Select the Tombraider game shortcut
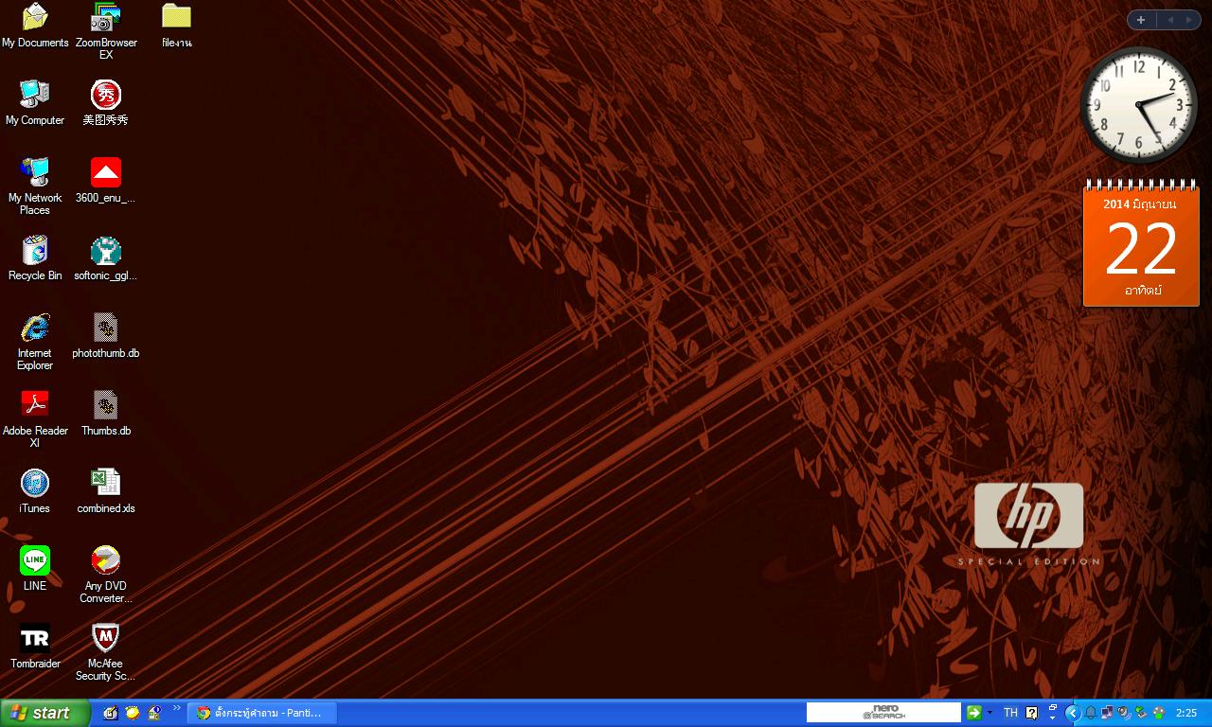This screenshot has width=1212, height=727. (35, 646)
